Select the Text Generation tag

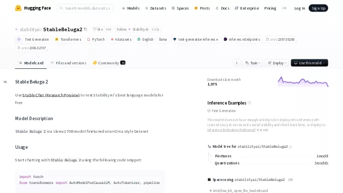(33, 39)
